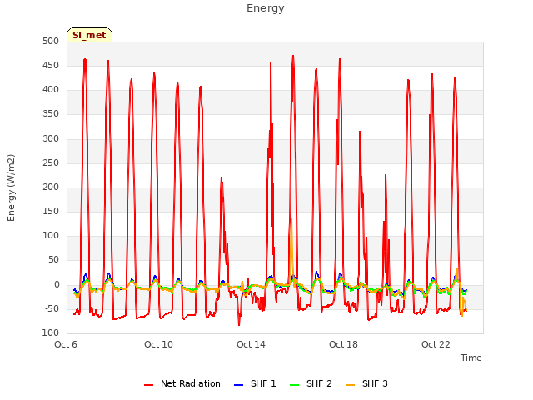
Task: Click the 500 y-axis tick label
Action: pyautogui.click(x=51, y=41)
